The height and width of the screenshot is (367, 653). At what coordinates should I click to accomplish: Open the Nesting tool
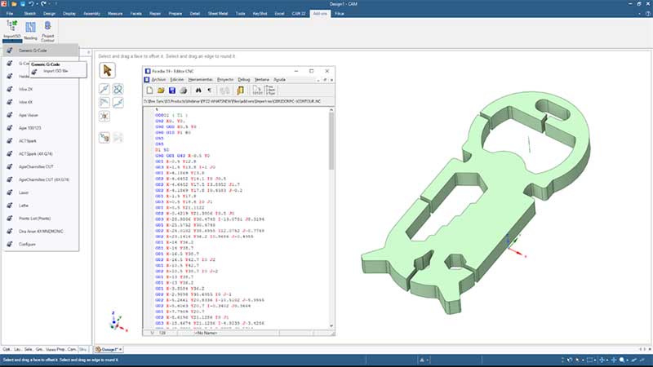[x=30, y=29]
